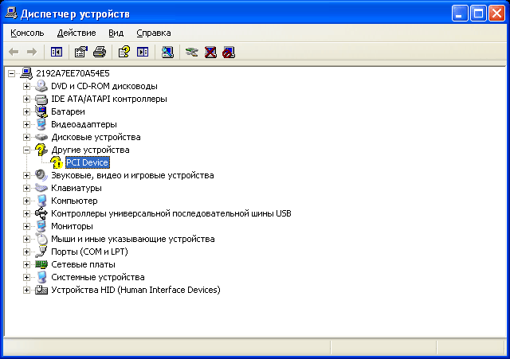Click the Device Manager title bar icon
The height and width of the screenshot is (359, 510).
tap(10, 14)
